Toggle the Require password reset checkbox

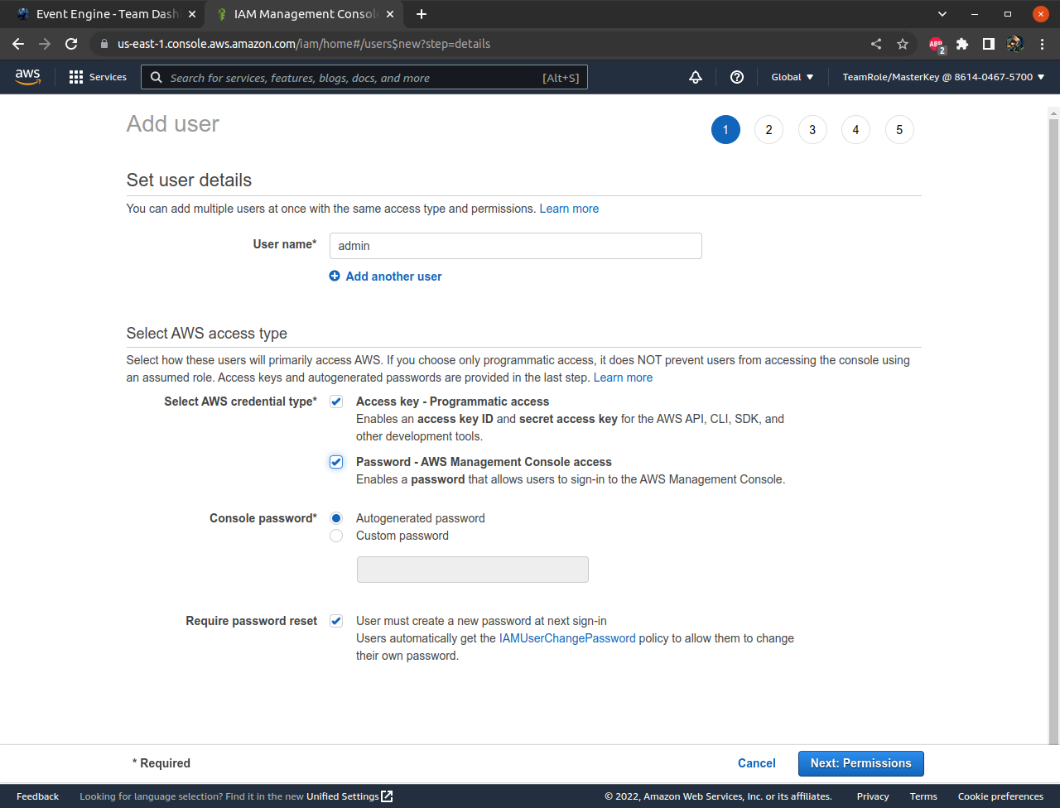point(336,621)
